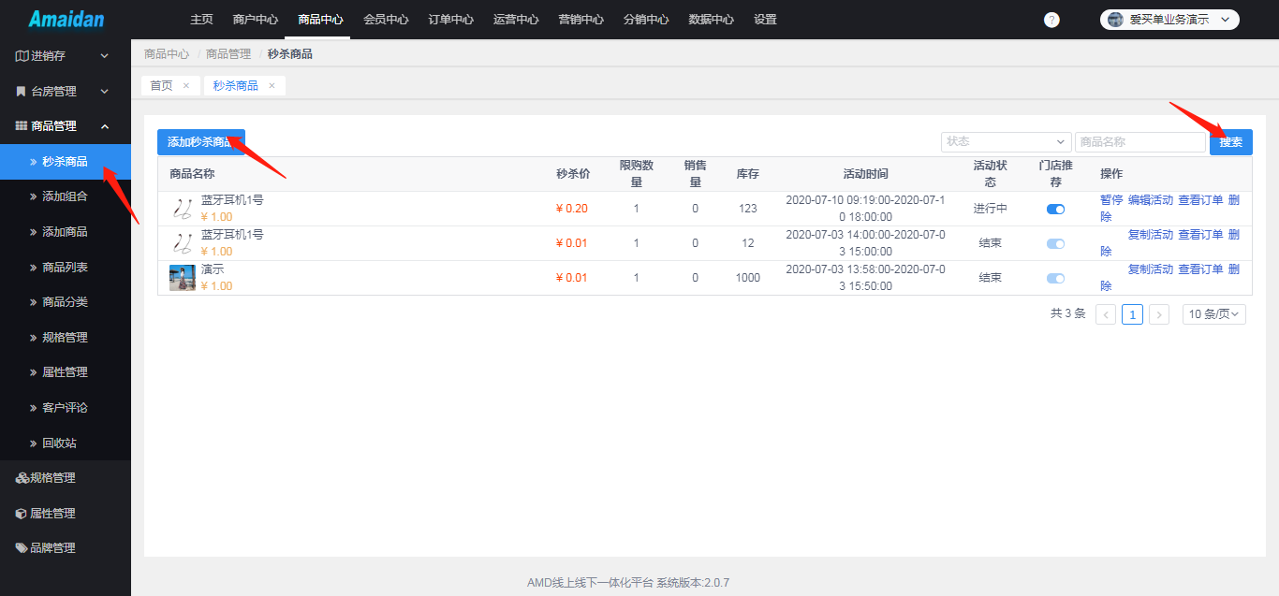This screenshot has width=1279, height=596.
Task: Select 商品列表 in the sidebar
Action: tap(66, 268)
